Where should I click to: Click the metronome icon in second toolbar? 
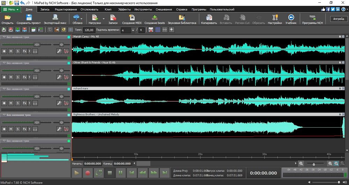pos(50,30)
